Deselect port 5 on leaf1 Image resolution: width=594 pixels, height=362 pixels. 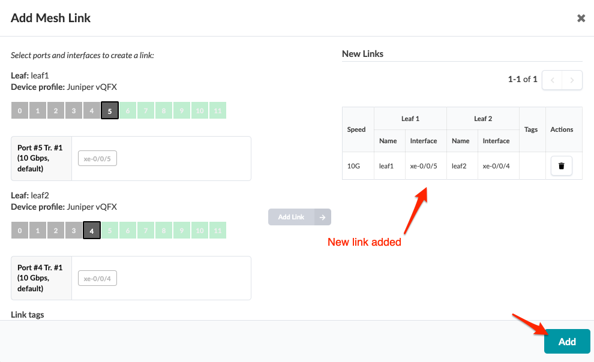[110, 110]
